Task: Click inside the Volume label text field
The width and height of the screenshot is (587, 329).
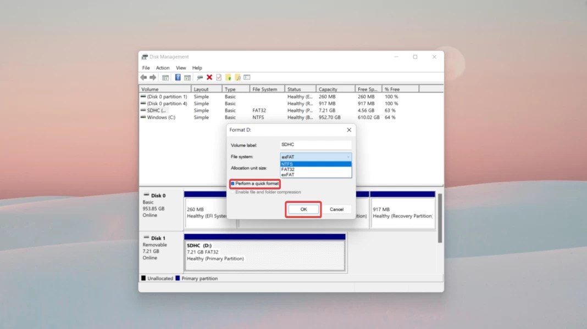Action: pyautogui.click(x=315, y=144)
